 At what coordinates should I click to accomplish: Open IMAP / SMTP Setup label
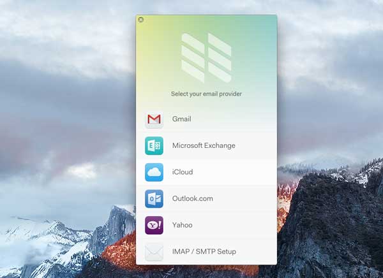tap(204, 252)
